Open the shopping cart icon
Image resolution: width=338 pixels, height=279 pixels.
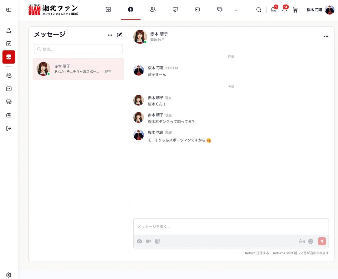click(295, 10)
